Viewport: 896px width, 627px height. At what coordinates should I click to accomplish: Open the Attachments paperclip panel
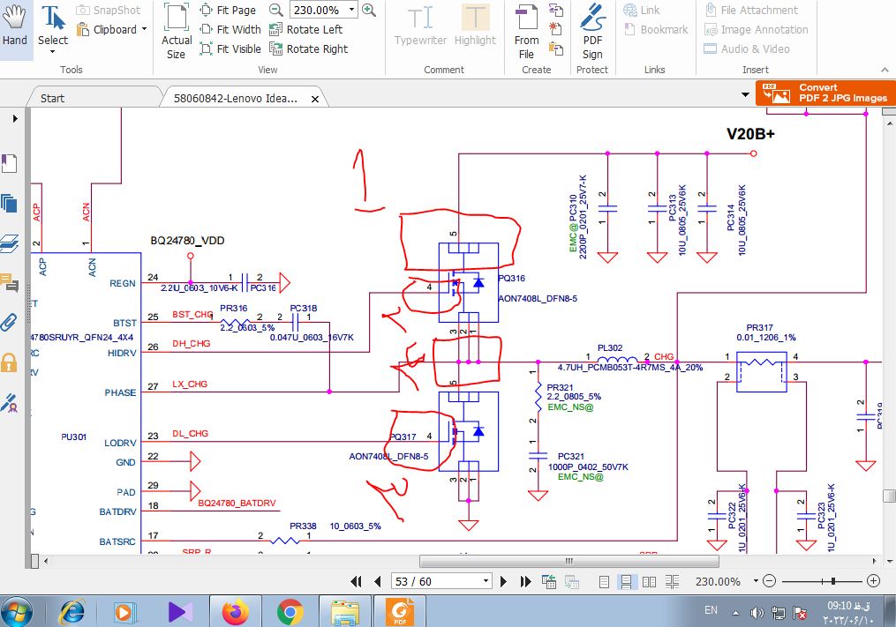(x=9, y=323)
